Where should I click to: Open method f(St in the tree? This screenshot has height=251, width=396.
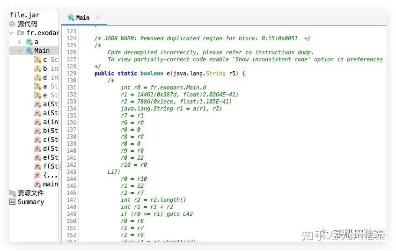[51, 166]
